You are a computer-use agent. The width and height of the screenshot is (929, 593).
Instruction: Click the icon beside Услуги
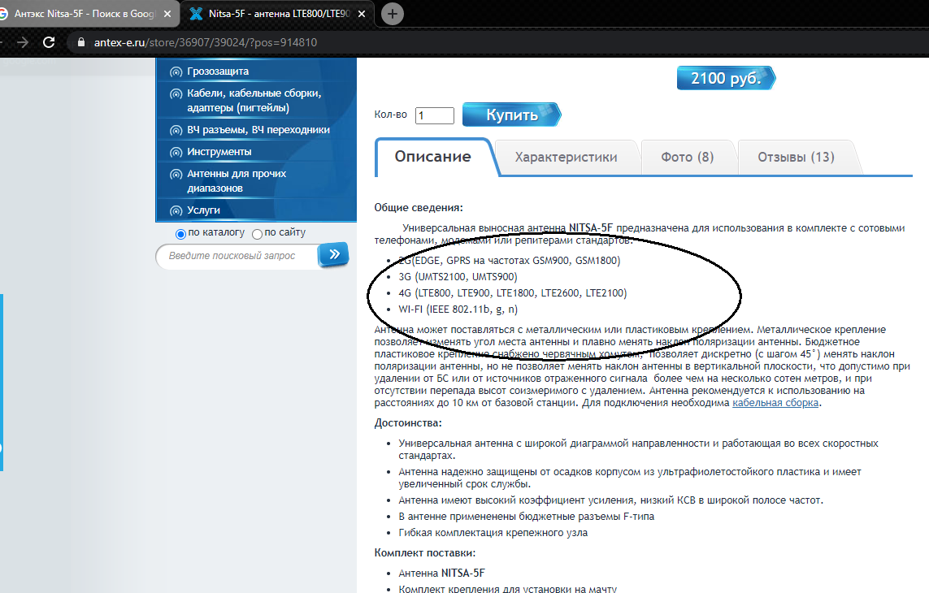click(176, 211)
